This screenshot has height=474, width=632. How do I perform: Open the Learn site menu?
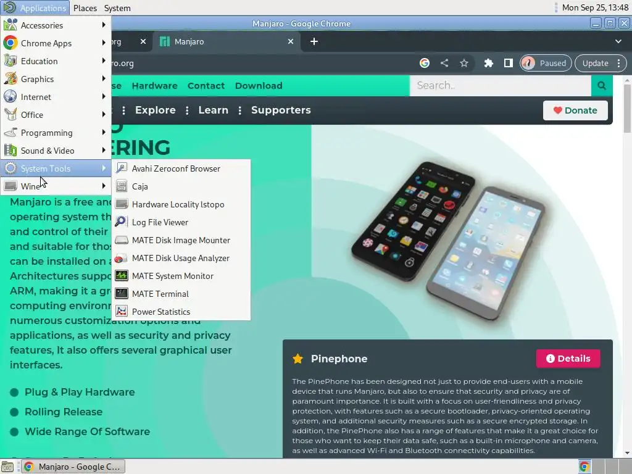pos(213,110)
